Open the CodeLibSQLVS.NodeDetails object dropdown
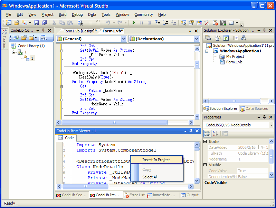The image size is (276, 208). coord(271,125)
